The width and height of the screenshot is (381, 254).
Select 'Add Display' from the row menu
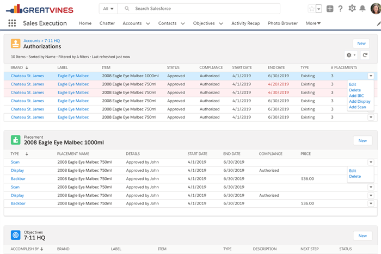359,101
